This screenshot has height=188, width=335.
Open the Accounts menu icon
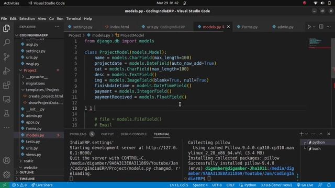click(x=6, y=160)
